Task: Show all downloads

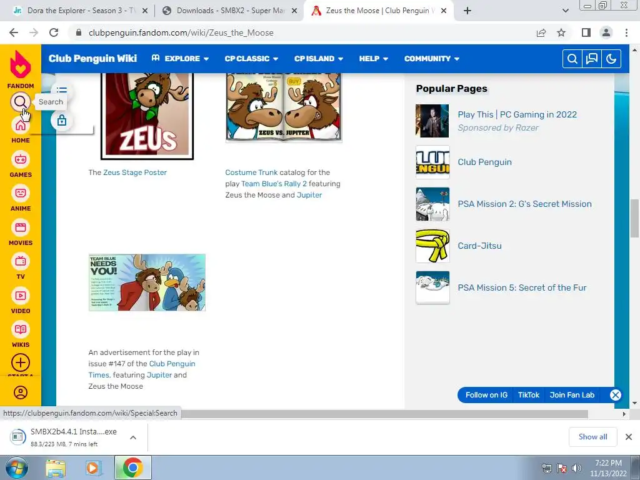Action: coord(592,437)
